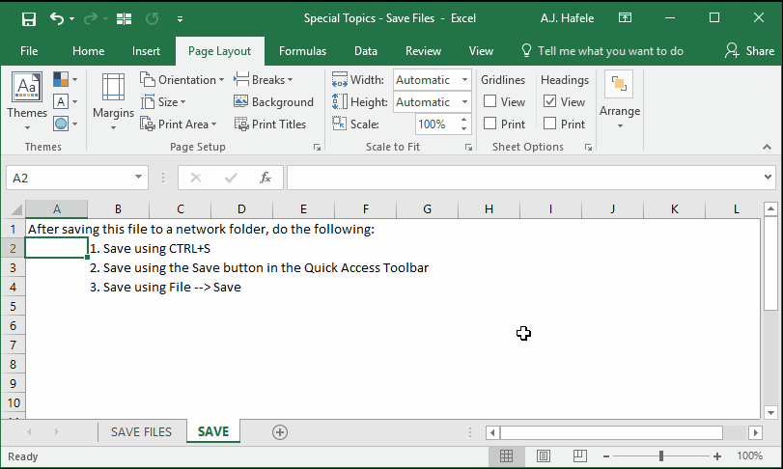Click the Save icon in Quick Access Toolbar
Viewport: 783px width, 469px height.
(x=29, y=19)
